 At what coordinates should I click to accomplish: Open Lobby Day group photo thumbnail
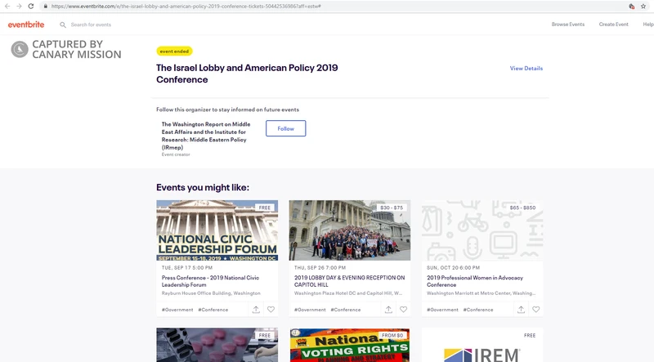tap(350, 230)
